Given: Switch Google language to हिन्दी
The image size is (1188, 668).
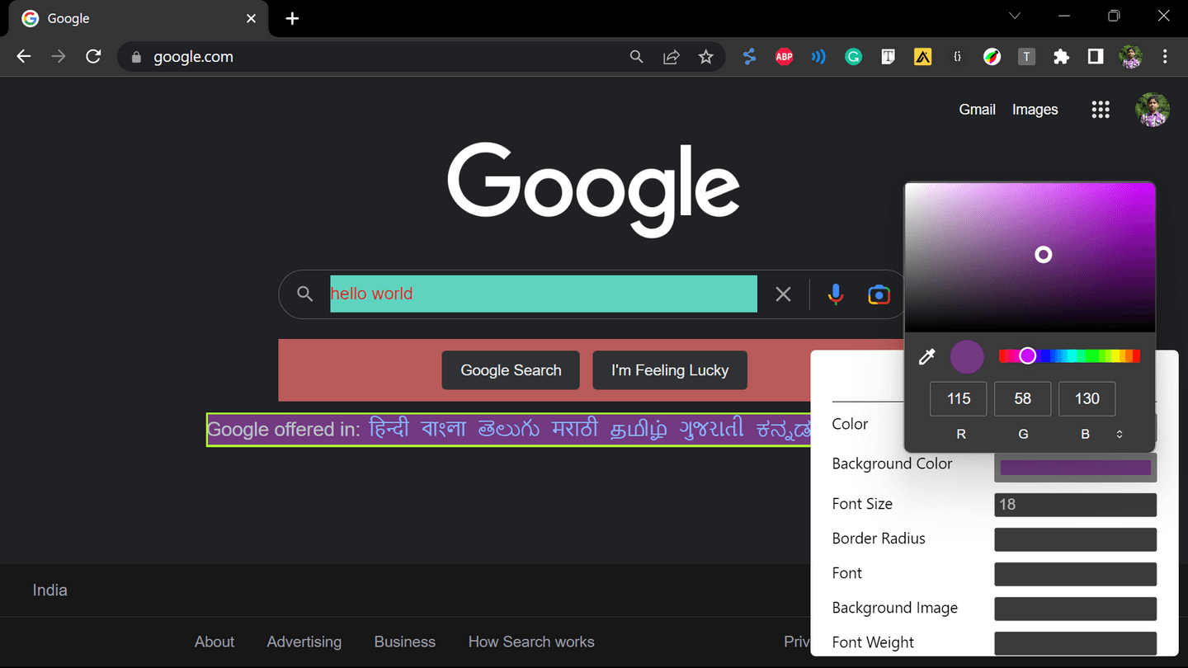Looking at the screenshot, I should [x=389, y=430].
